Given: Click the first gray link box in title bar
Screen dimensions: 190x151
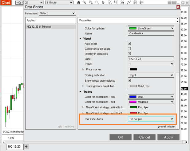Looking at the screenshot, I should 170,2.
